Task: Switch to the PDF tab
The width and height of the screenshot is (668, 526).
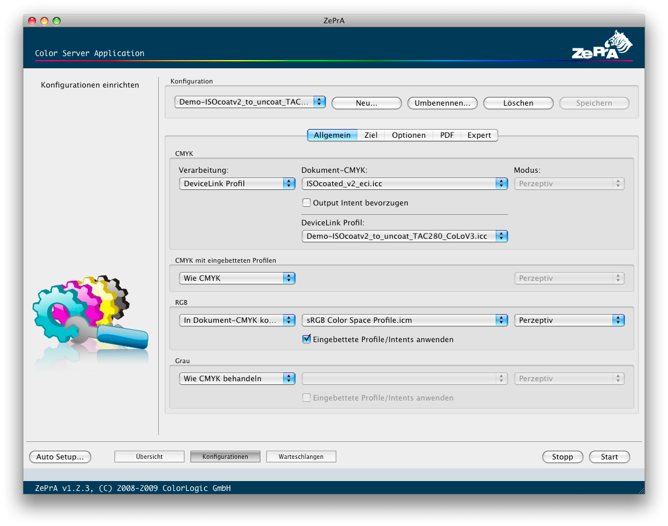Action: [x=447, y=135]
